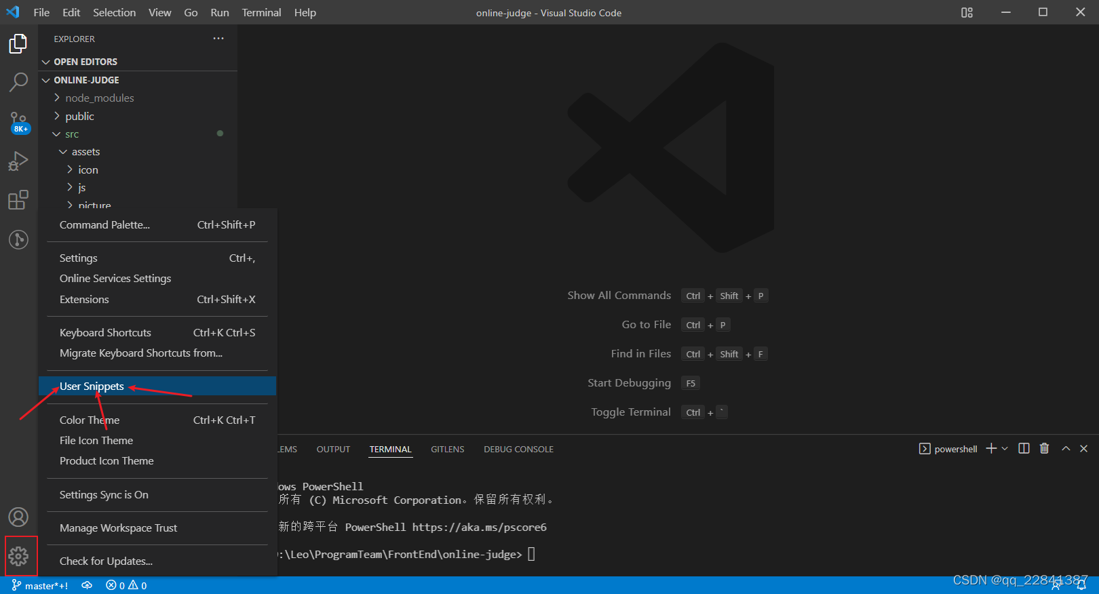The height and width of the screenshot is (594, 1099).
Task: Maximize the panel with the up chevron
Action: [x=1066, y=449]
